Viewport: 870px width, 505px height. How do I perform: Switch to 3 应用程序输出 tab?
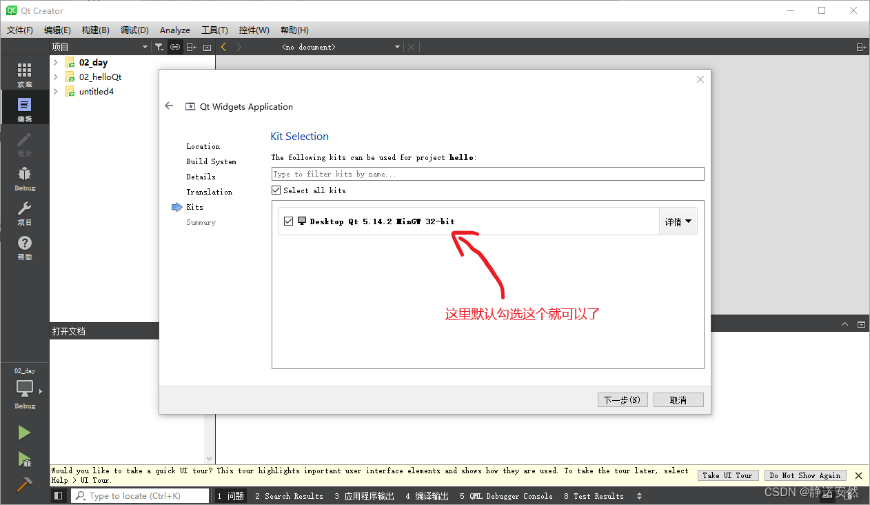coord(365,496)
